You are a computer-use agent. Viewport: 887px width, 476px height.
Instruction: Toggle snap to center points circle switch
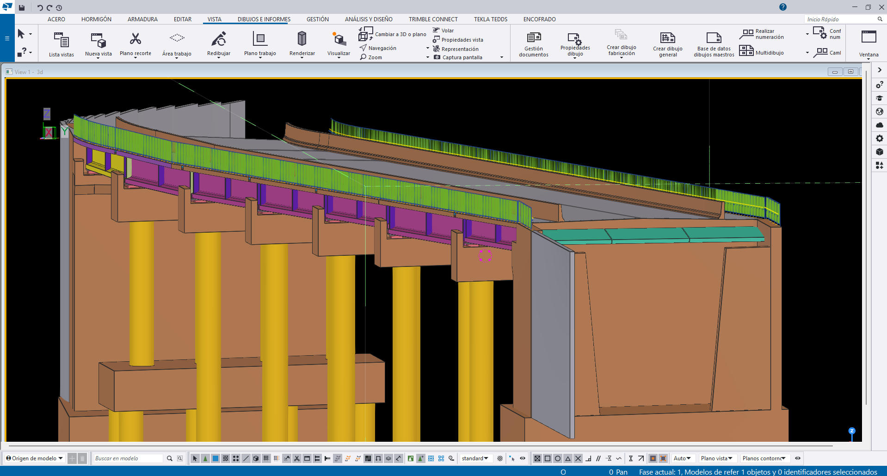558,458
